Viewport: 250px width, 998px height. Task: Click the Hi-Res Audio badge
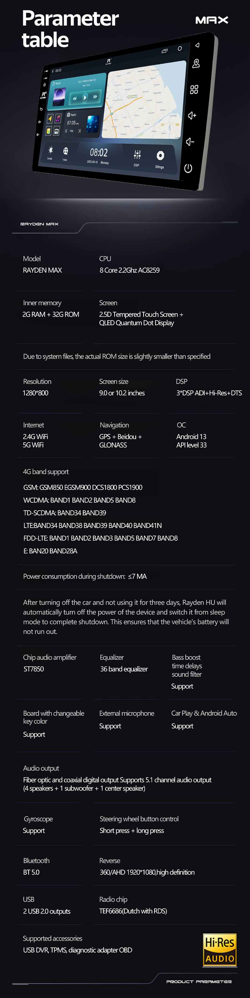click(220, 950)
